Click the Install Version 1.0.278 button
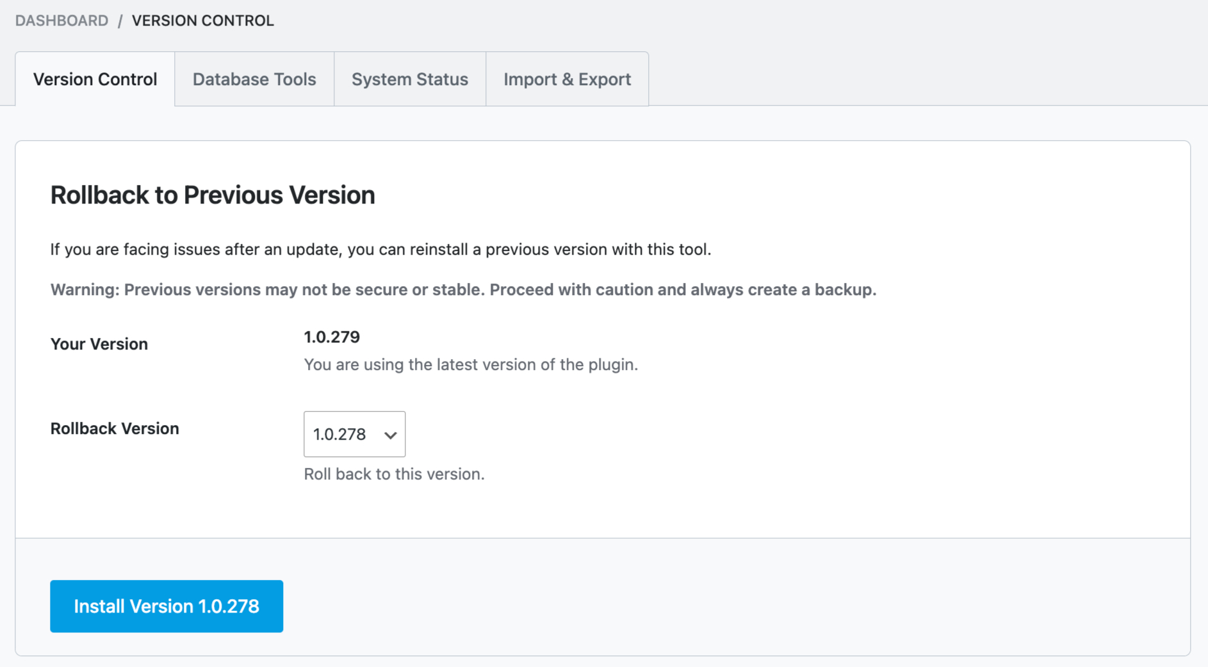The image size is (1208, 667). 167,606
